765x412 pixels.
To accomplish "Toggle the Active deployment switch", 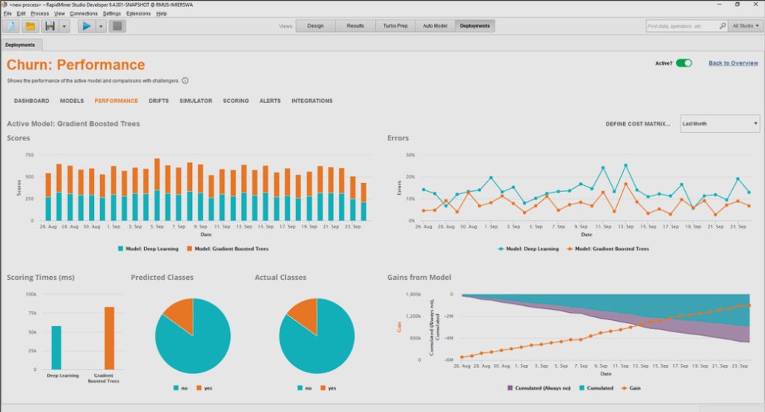I will (684, 63).
